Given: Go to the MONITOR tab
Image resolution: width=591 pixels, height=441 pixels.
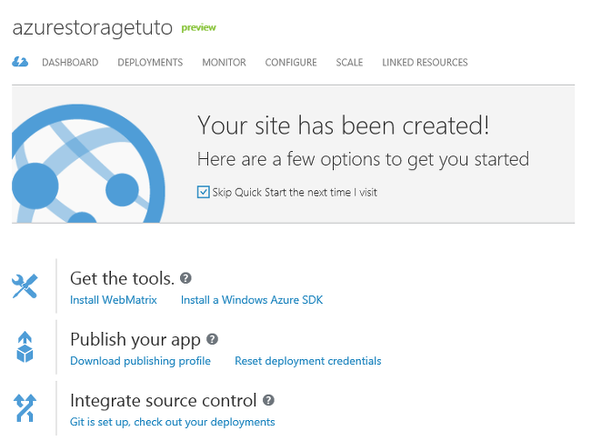Looking at the screenshot, I should pyautogui.click(x=224, y=62).
